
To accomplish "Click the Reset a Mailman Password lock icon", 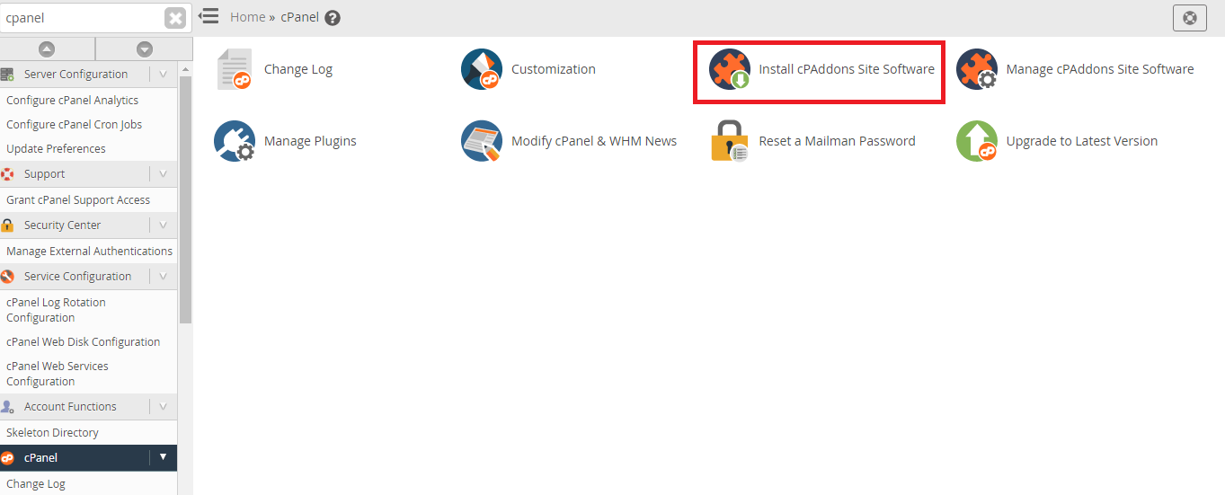I will coord(729,141).
